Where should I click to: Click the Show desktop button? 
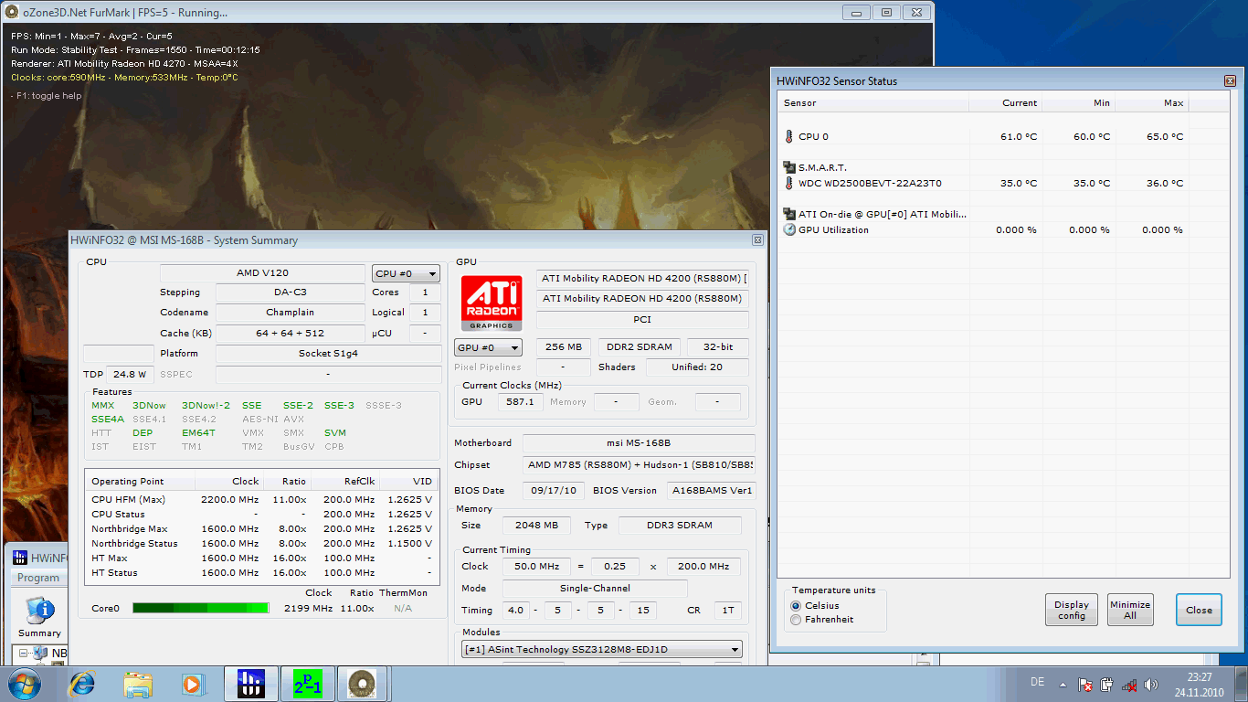point(1242,684)
